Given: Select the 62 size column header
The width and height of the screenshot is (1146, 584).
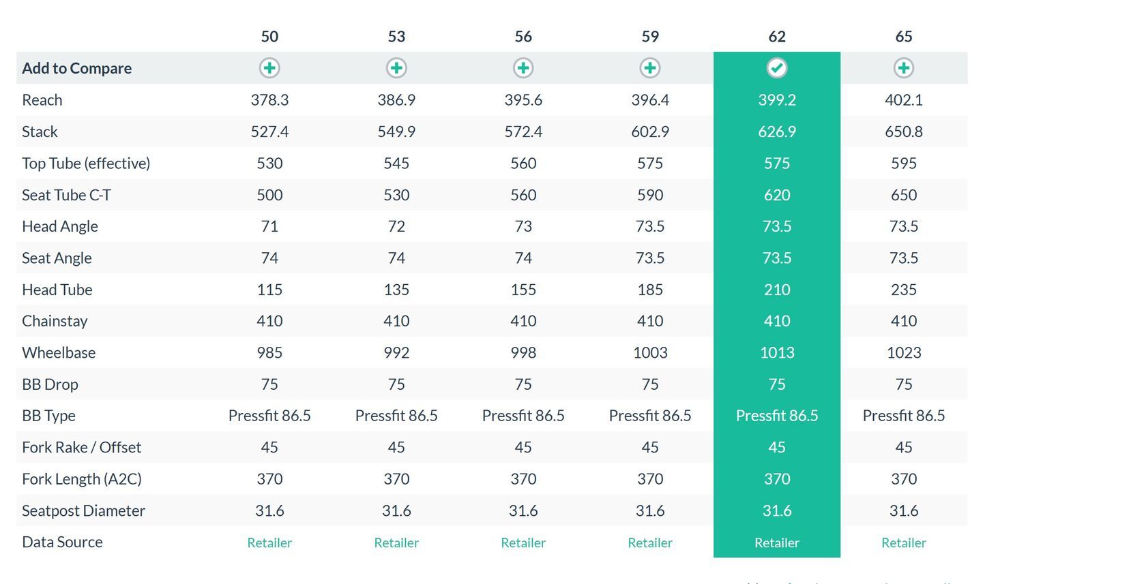Looking at the screenshot, I should coord(777,37).
